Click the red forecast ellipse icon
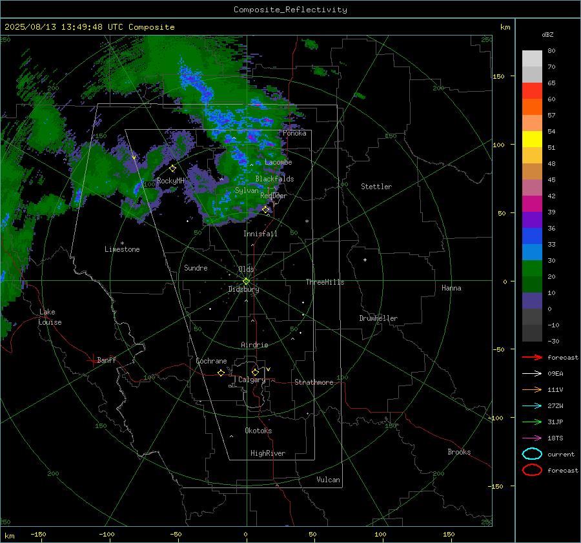Screen dimensions: 581x543 coord(532,470)
